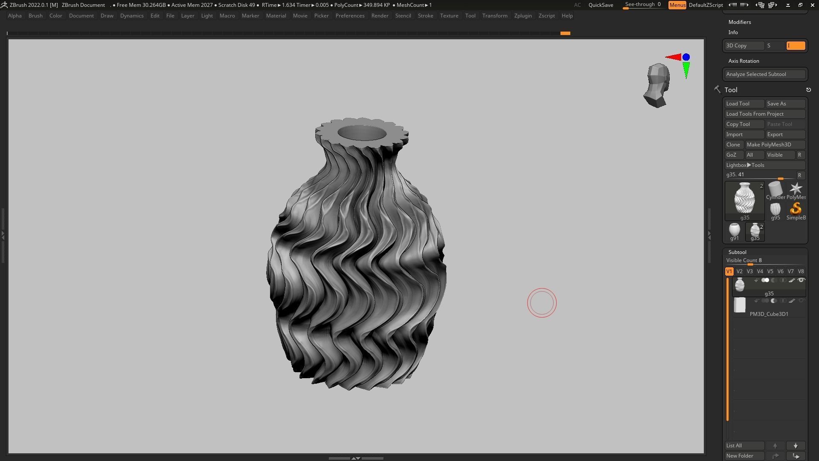Click the g35 tool selector slider
This screenshot has height=461, width=819.
coord(760,175)
